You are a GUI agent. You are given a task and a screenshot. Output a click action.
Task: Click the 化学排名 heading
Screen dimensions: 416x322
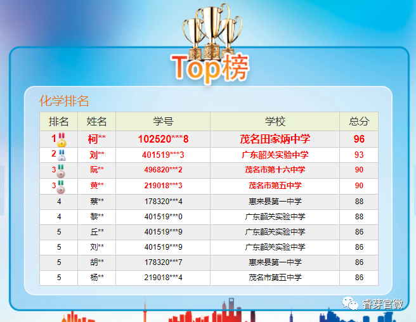coord(64,101)
